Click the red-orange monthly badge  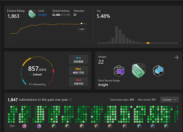(97, 126)
